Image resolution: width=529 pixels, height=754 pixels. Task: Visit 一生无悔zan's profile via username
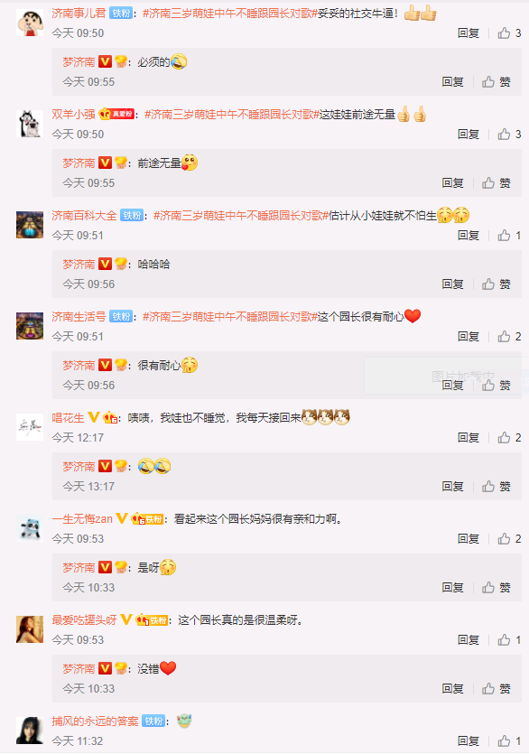(x=82, y=519)
